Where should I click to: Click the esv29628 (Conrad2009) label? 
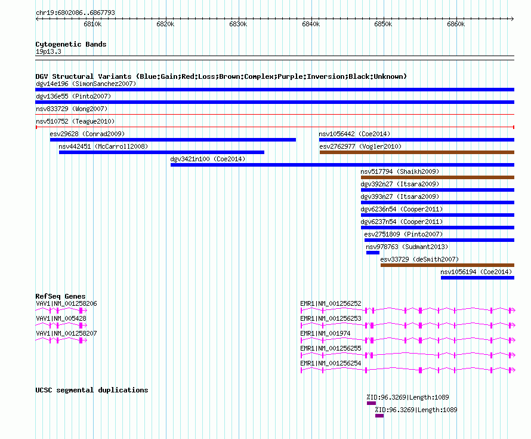tap(87, 134)
